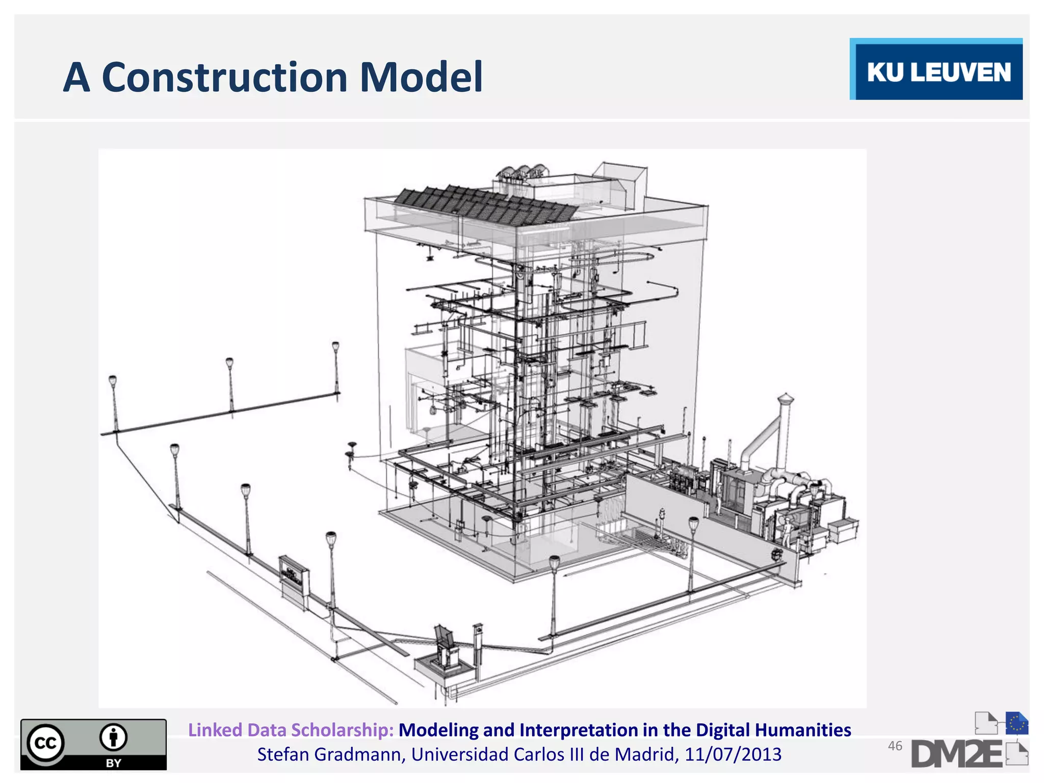
Task: Click the Stefan Gradmann author line
Action: click(x=519, y=754)
